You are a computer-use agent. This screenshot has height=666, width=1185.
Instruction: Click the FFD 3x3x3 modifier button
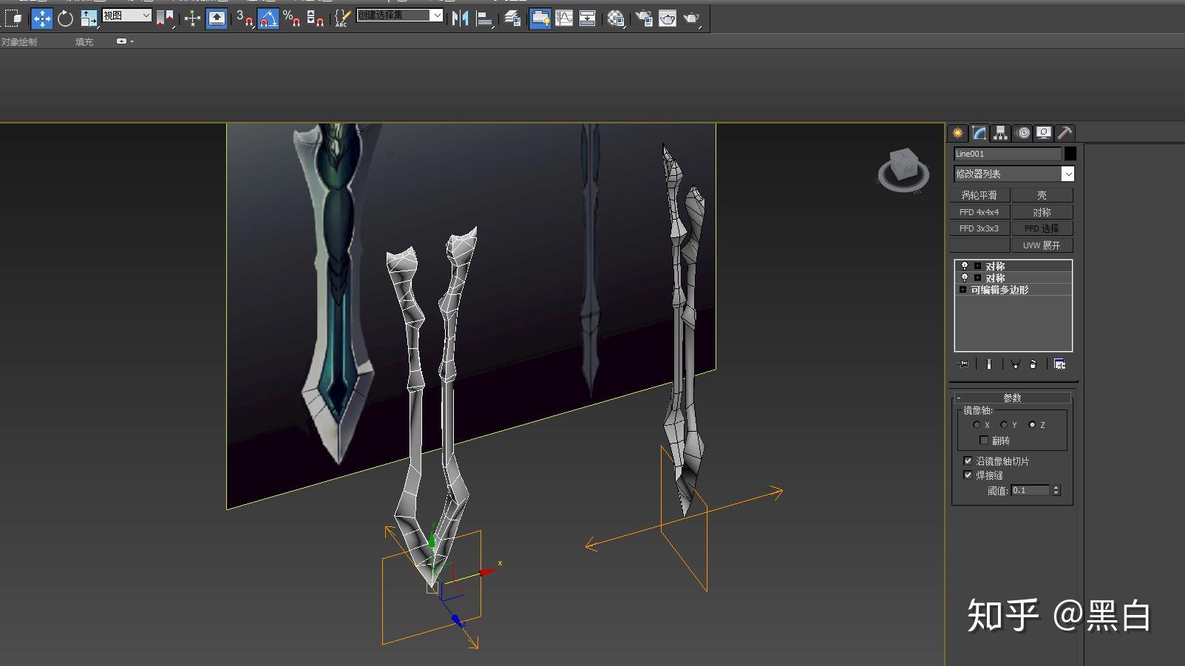click(979, 228)
